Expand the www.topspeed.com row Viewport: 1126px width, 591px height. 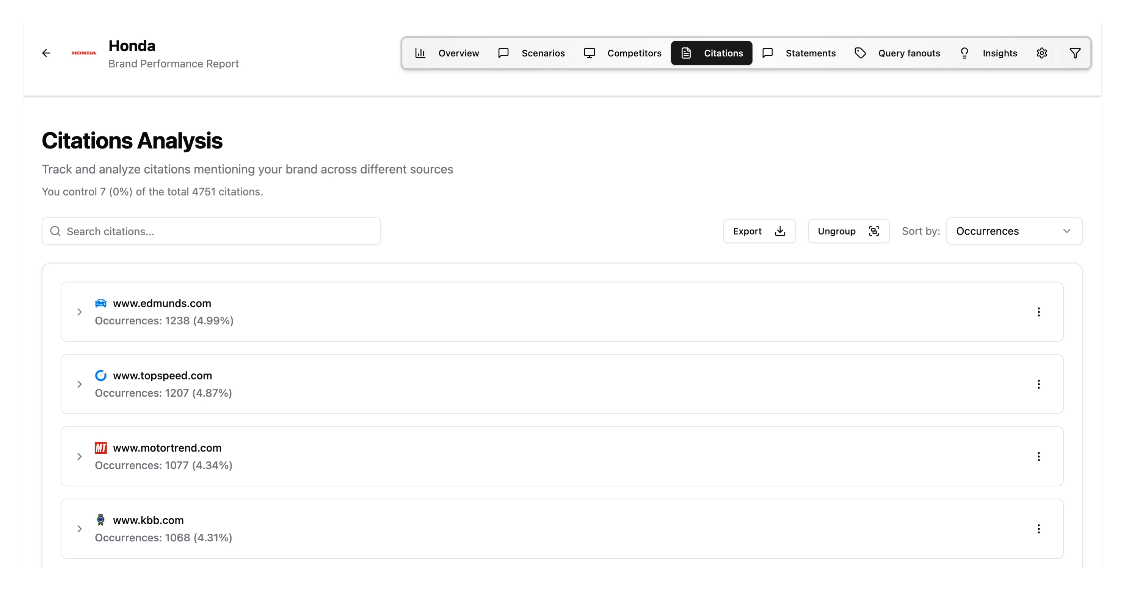click(x=80, y=385)
